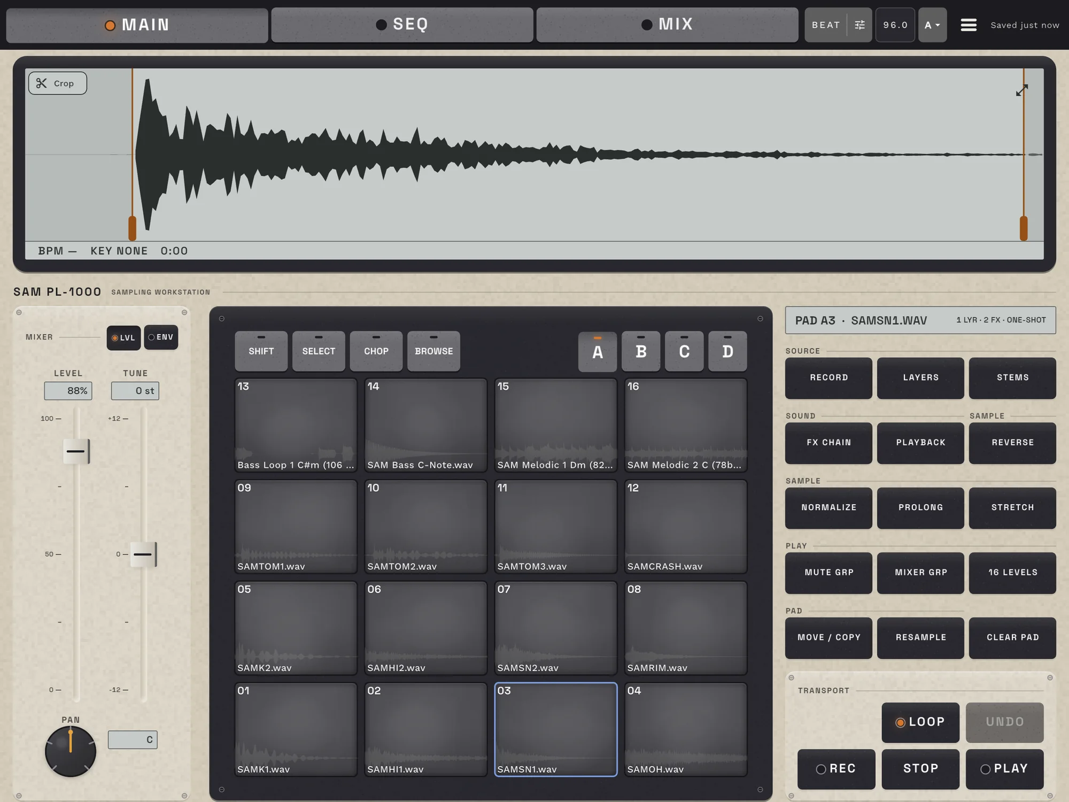The image size is (1069, 802).
Task: Trigger pad 12 SAMCRASH.wav
Action: (686, 527)
